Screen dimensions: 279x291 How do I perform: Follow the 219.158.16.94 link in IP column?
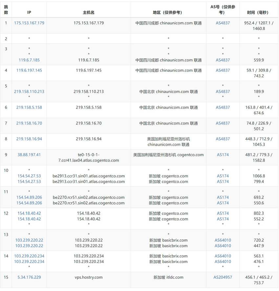point(29,139)
